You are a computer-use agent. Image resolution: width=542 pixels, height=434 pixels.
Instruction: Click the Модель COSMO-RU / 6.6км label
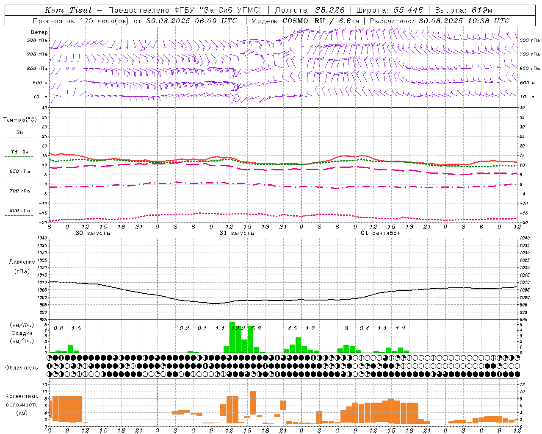tap(305, 21)
